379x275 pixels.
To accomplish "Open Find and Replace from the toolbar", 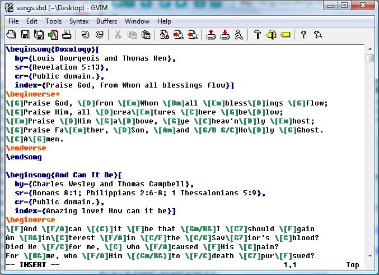I will 165,35.
